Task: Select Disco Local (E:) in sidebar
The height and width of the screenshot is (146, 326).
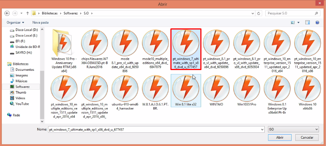Action: click(x=24, y=35)
